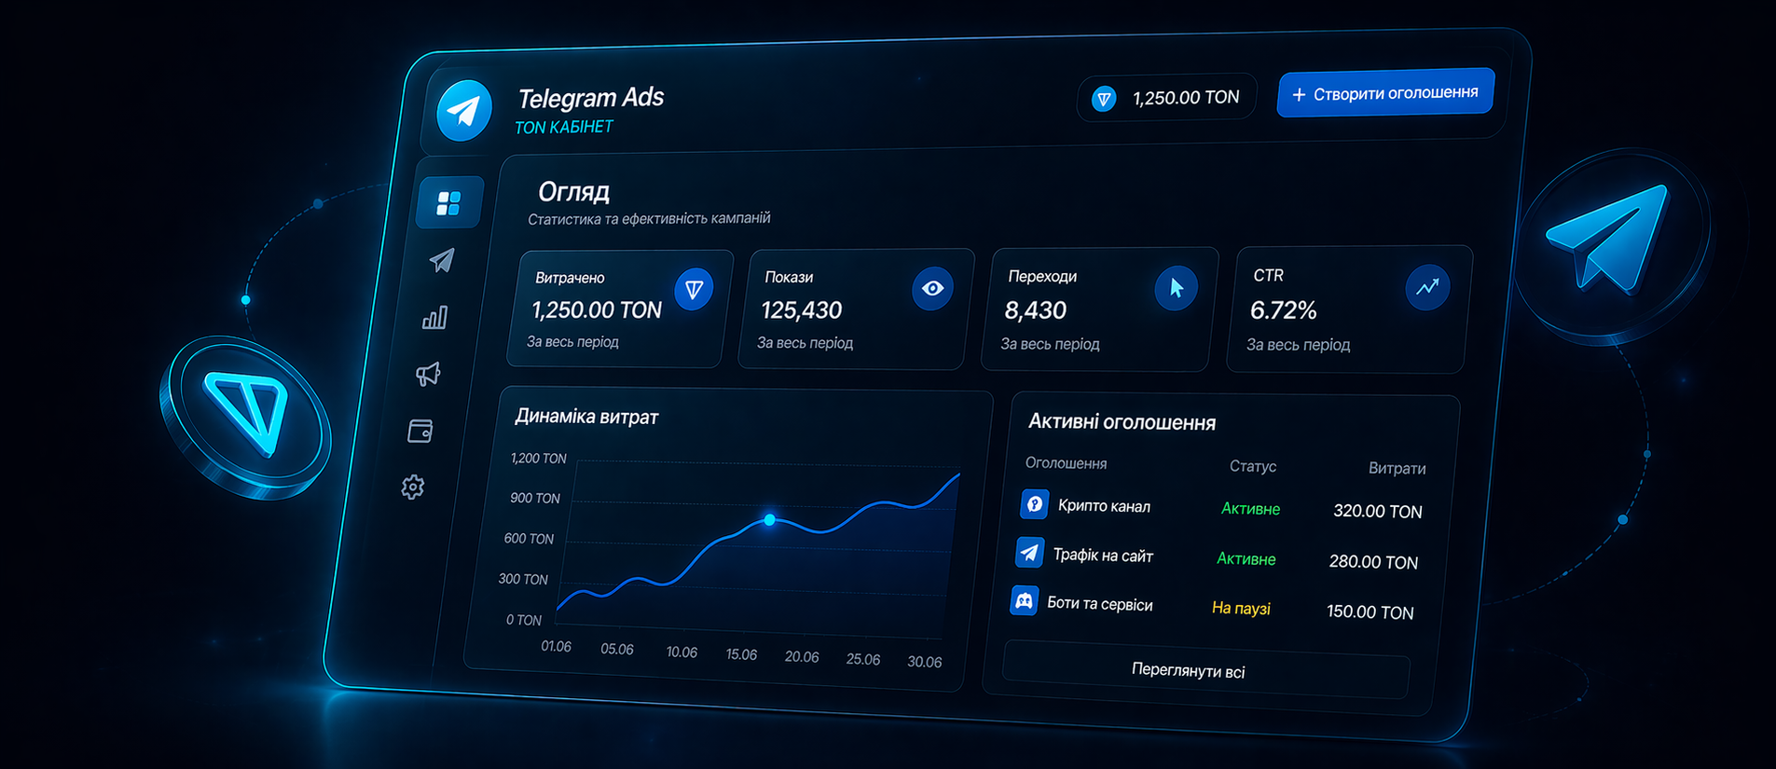Click the large 3D Telegram plane emblem
Image resolution: width=1776 pixels, height=769 pixels.
tap(1613, 245)
